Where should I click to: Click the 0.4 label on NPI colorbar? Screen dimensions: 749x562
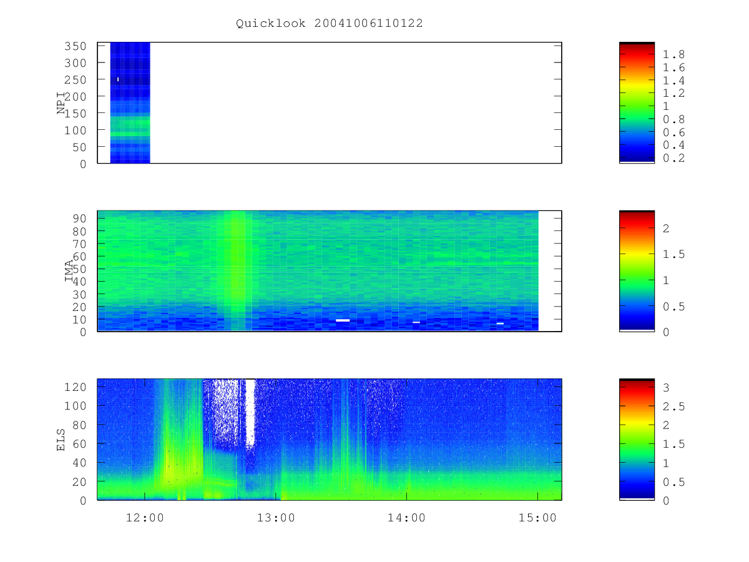point(673,145)
